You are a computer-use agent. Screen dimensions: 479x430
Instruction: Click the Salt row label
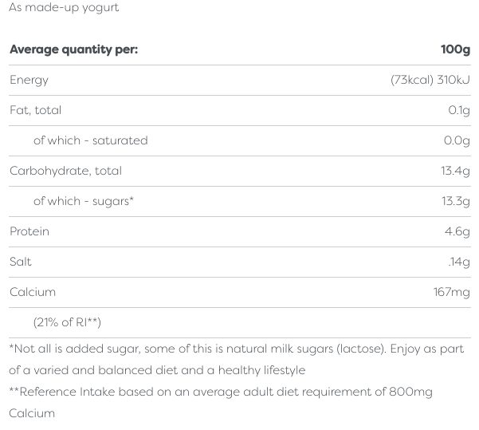tap(21, 262)
